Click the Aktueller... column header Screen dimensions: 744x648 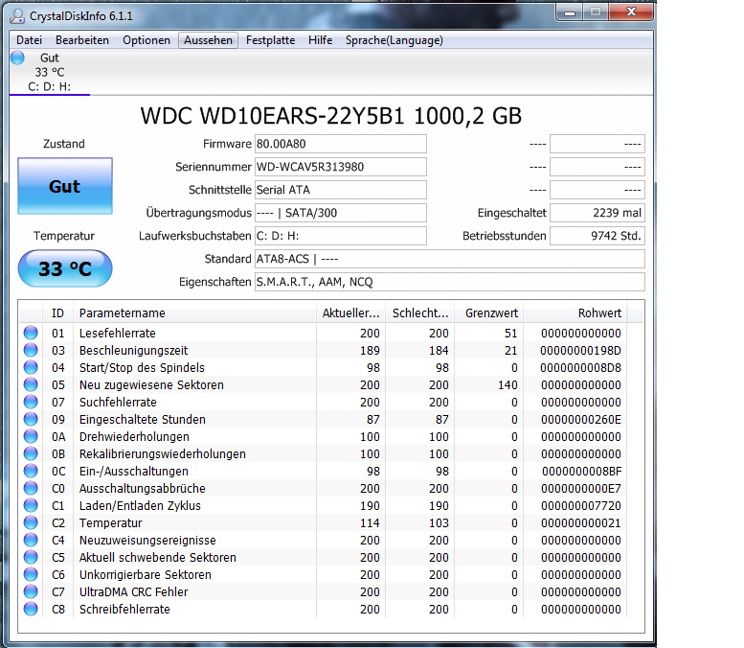(350, 313)
